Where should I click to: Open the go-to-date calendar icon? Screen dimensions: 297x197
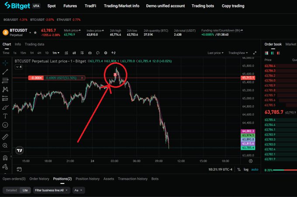tap(19, 169)
